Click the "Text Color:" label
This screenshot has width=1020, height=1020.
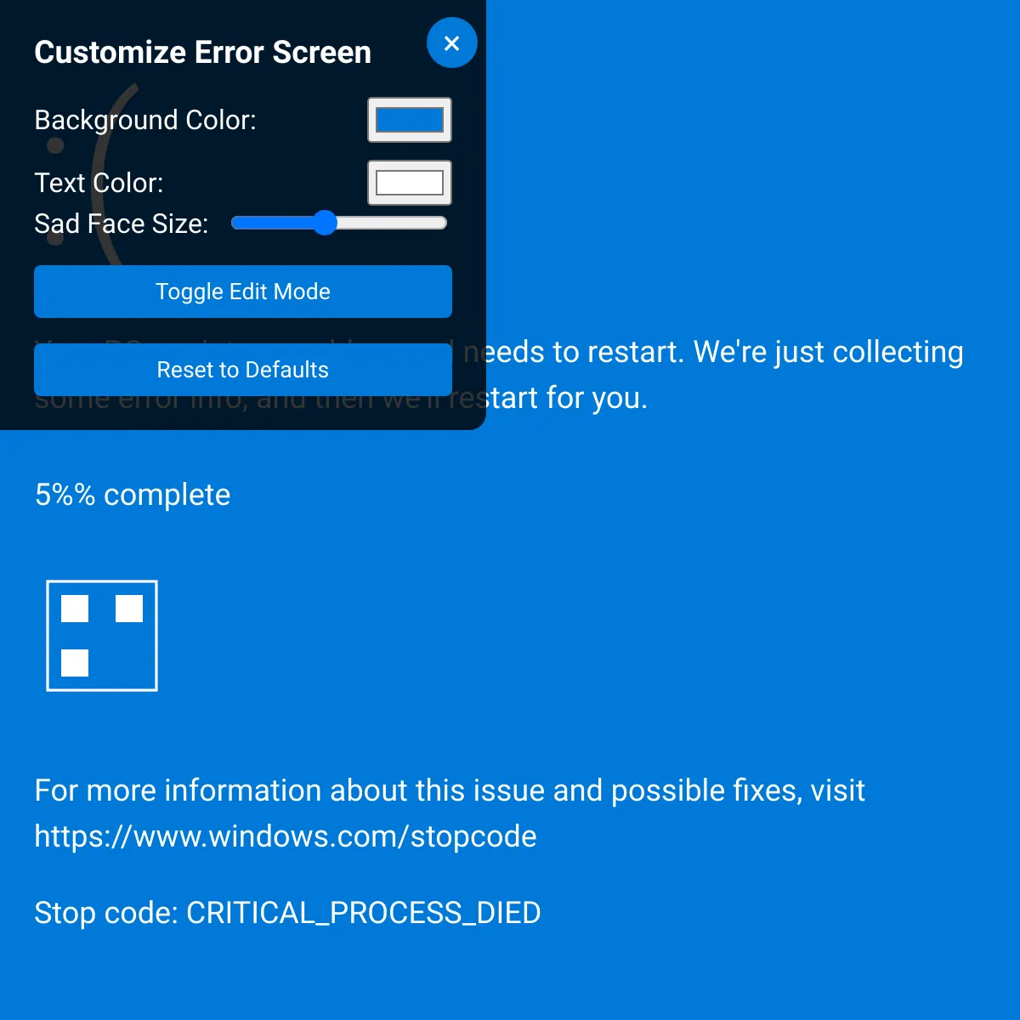click(99, 183)
